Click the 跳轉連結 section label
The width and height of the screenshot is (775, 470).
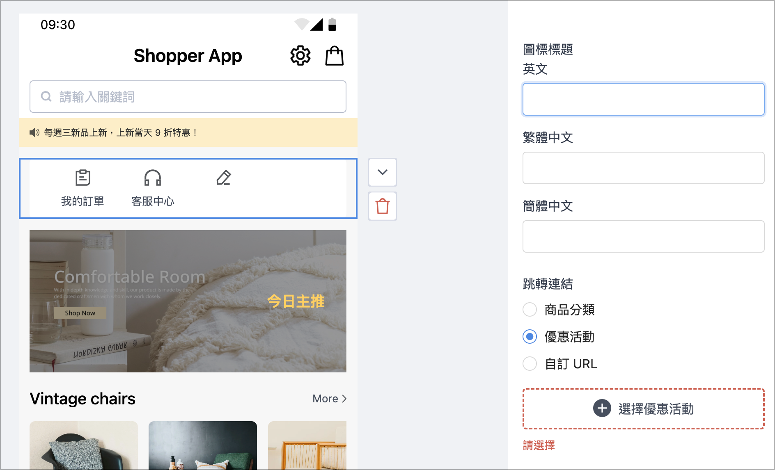click(548, 284)
